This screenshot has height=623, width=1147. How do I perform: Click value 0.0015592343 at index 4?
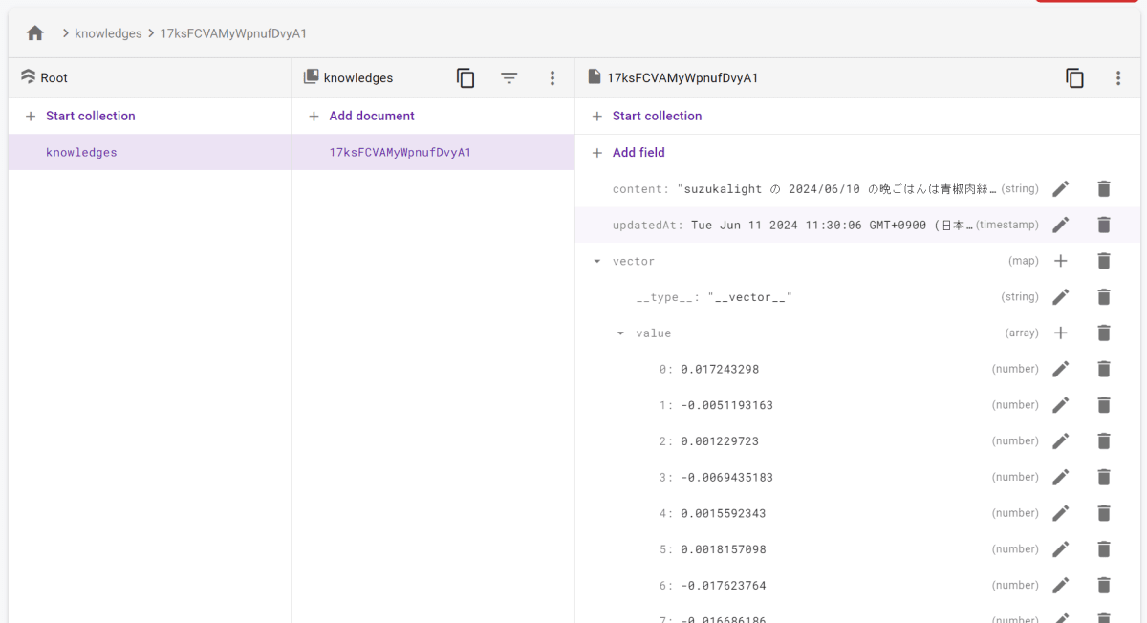pyautogui.click(x=724, y=513)
